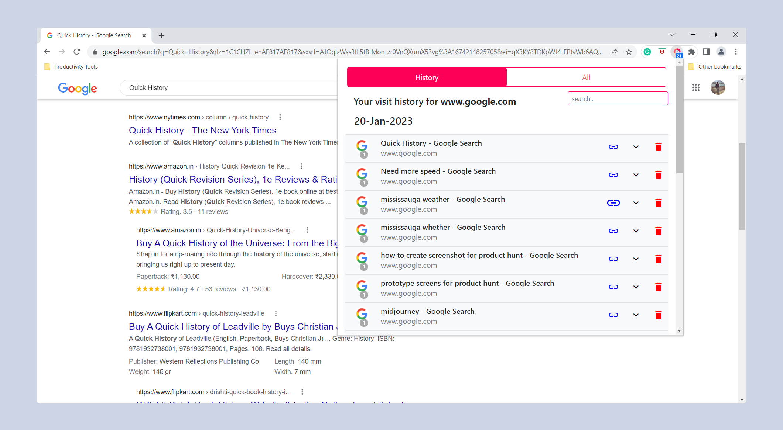Delete mississauga whether history entry

(658, 231)
